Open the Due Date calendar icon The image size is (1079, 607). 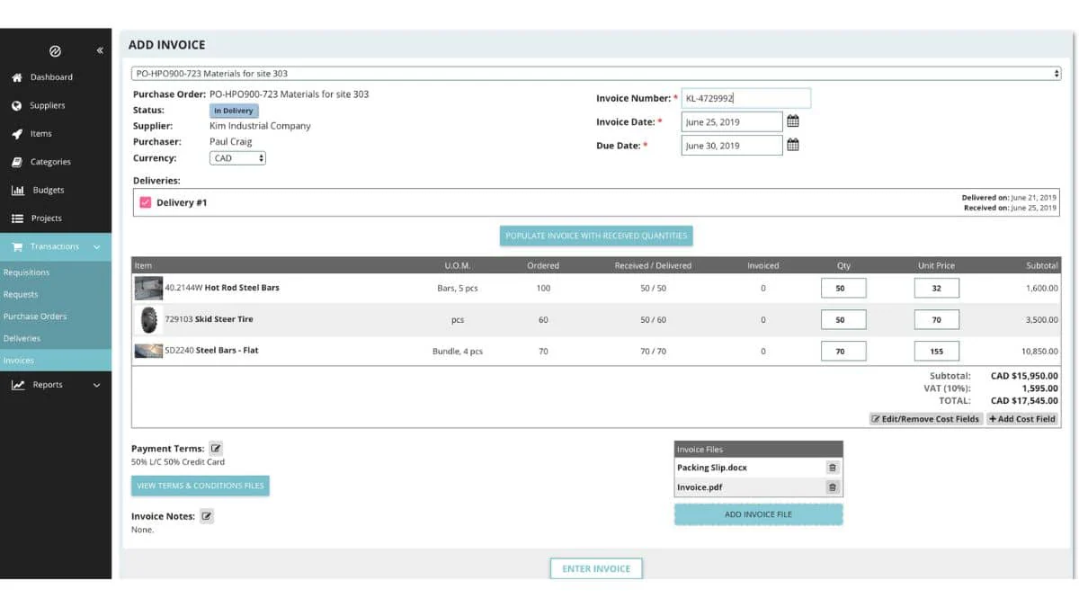(x=792, y=144)
